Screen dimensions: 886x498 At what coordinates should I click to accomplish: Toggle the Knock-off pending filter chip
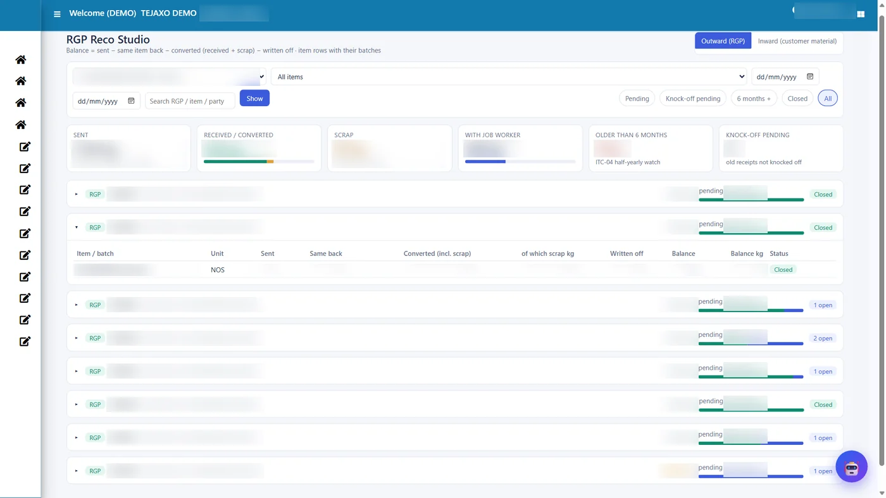point(693,99)
